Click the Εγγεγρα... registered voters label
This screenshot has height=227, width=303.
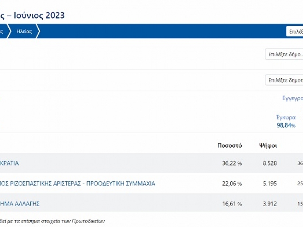click(x=292, y=98)
